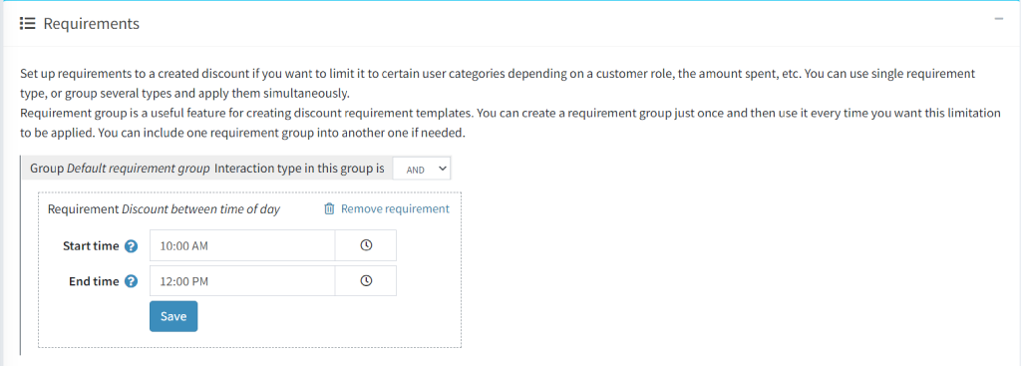
Task: Click the End time label
Action: click(x=94, y=281)
